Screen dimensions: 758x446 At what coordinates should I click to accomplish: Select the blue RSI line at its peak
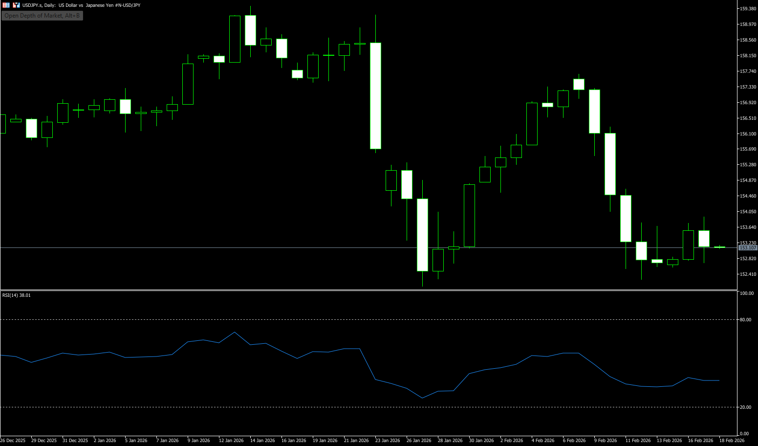click(235, 333)
